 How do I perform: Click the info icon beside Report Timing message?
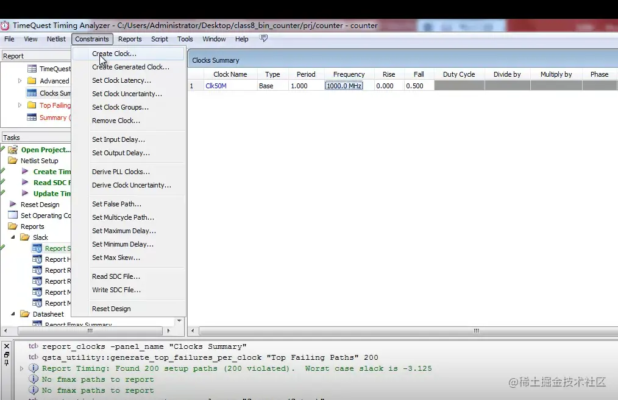34,368
